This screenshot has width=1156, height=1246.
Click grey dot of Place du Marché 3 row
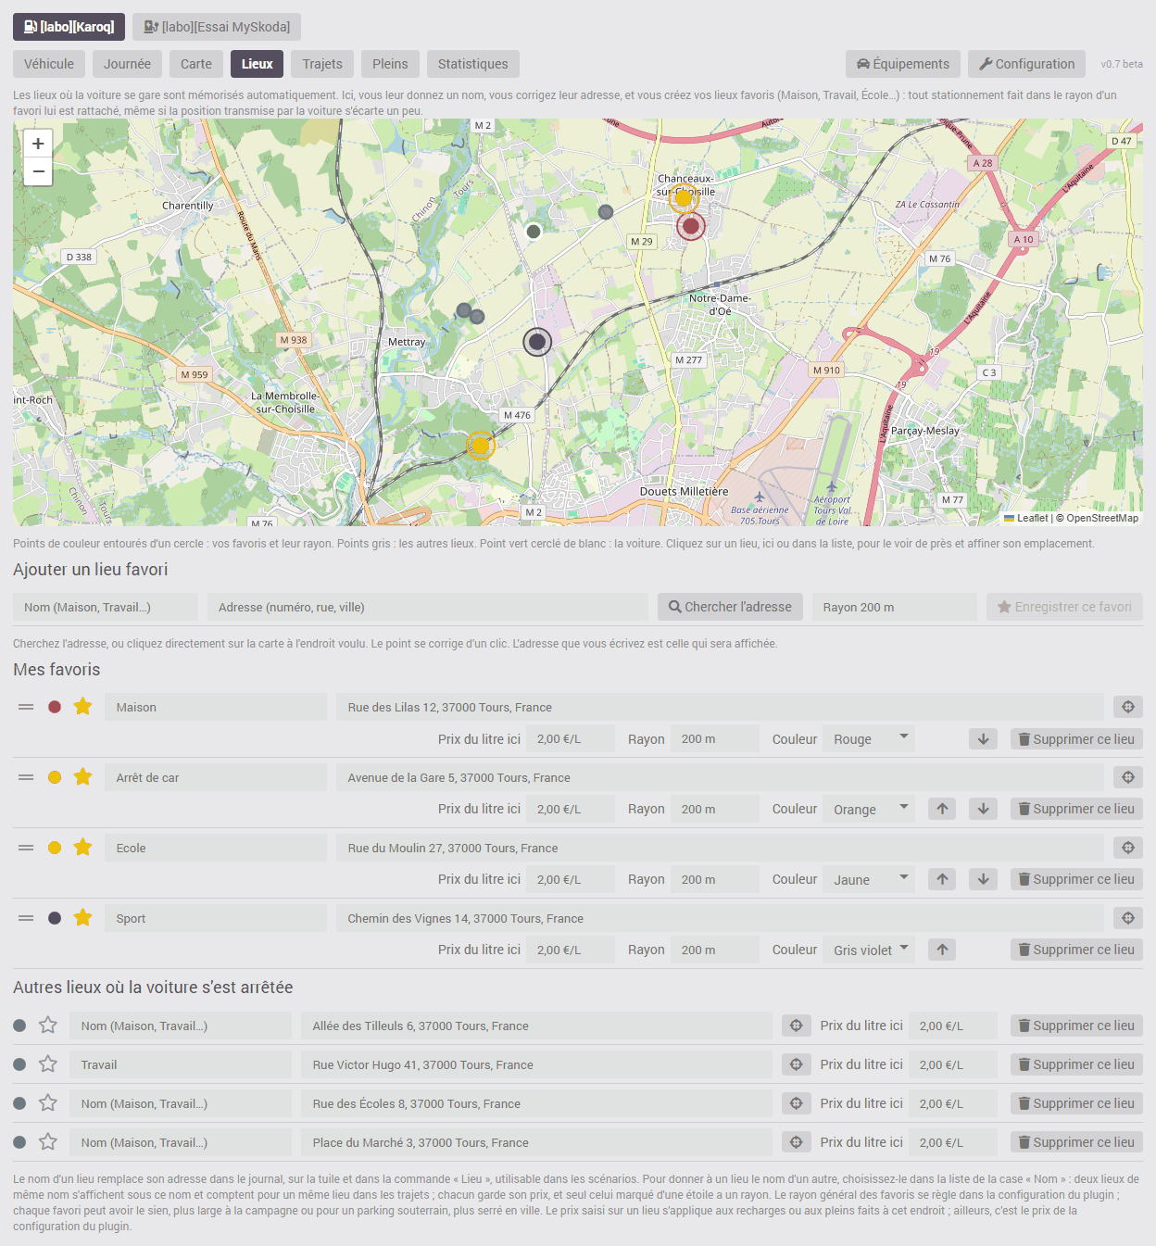click(19, 1142)
